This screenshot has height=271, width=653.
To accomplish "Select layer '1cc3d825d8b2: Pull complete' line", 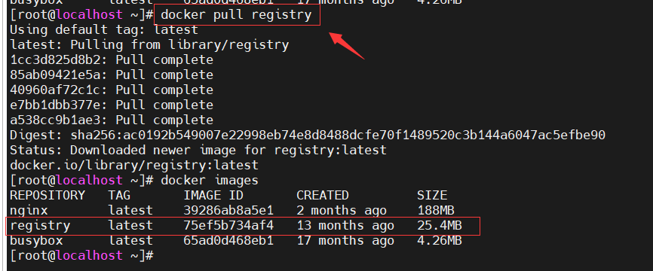I will [112, 60].
